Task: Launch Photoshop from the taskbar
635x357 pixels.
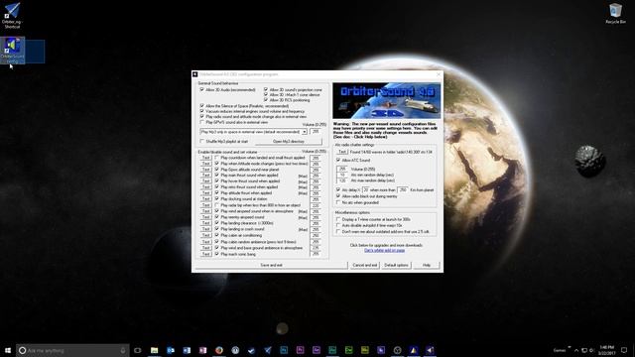Action: pos(284,350)
